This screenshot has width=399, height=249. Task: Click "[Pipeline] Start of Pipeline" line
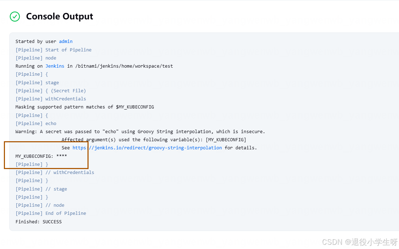pyautogui.click(x=53, y=50)
